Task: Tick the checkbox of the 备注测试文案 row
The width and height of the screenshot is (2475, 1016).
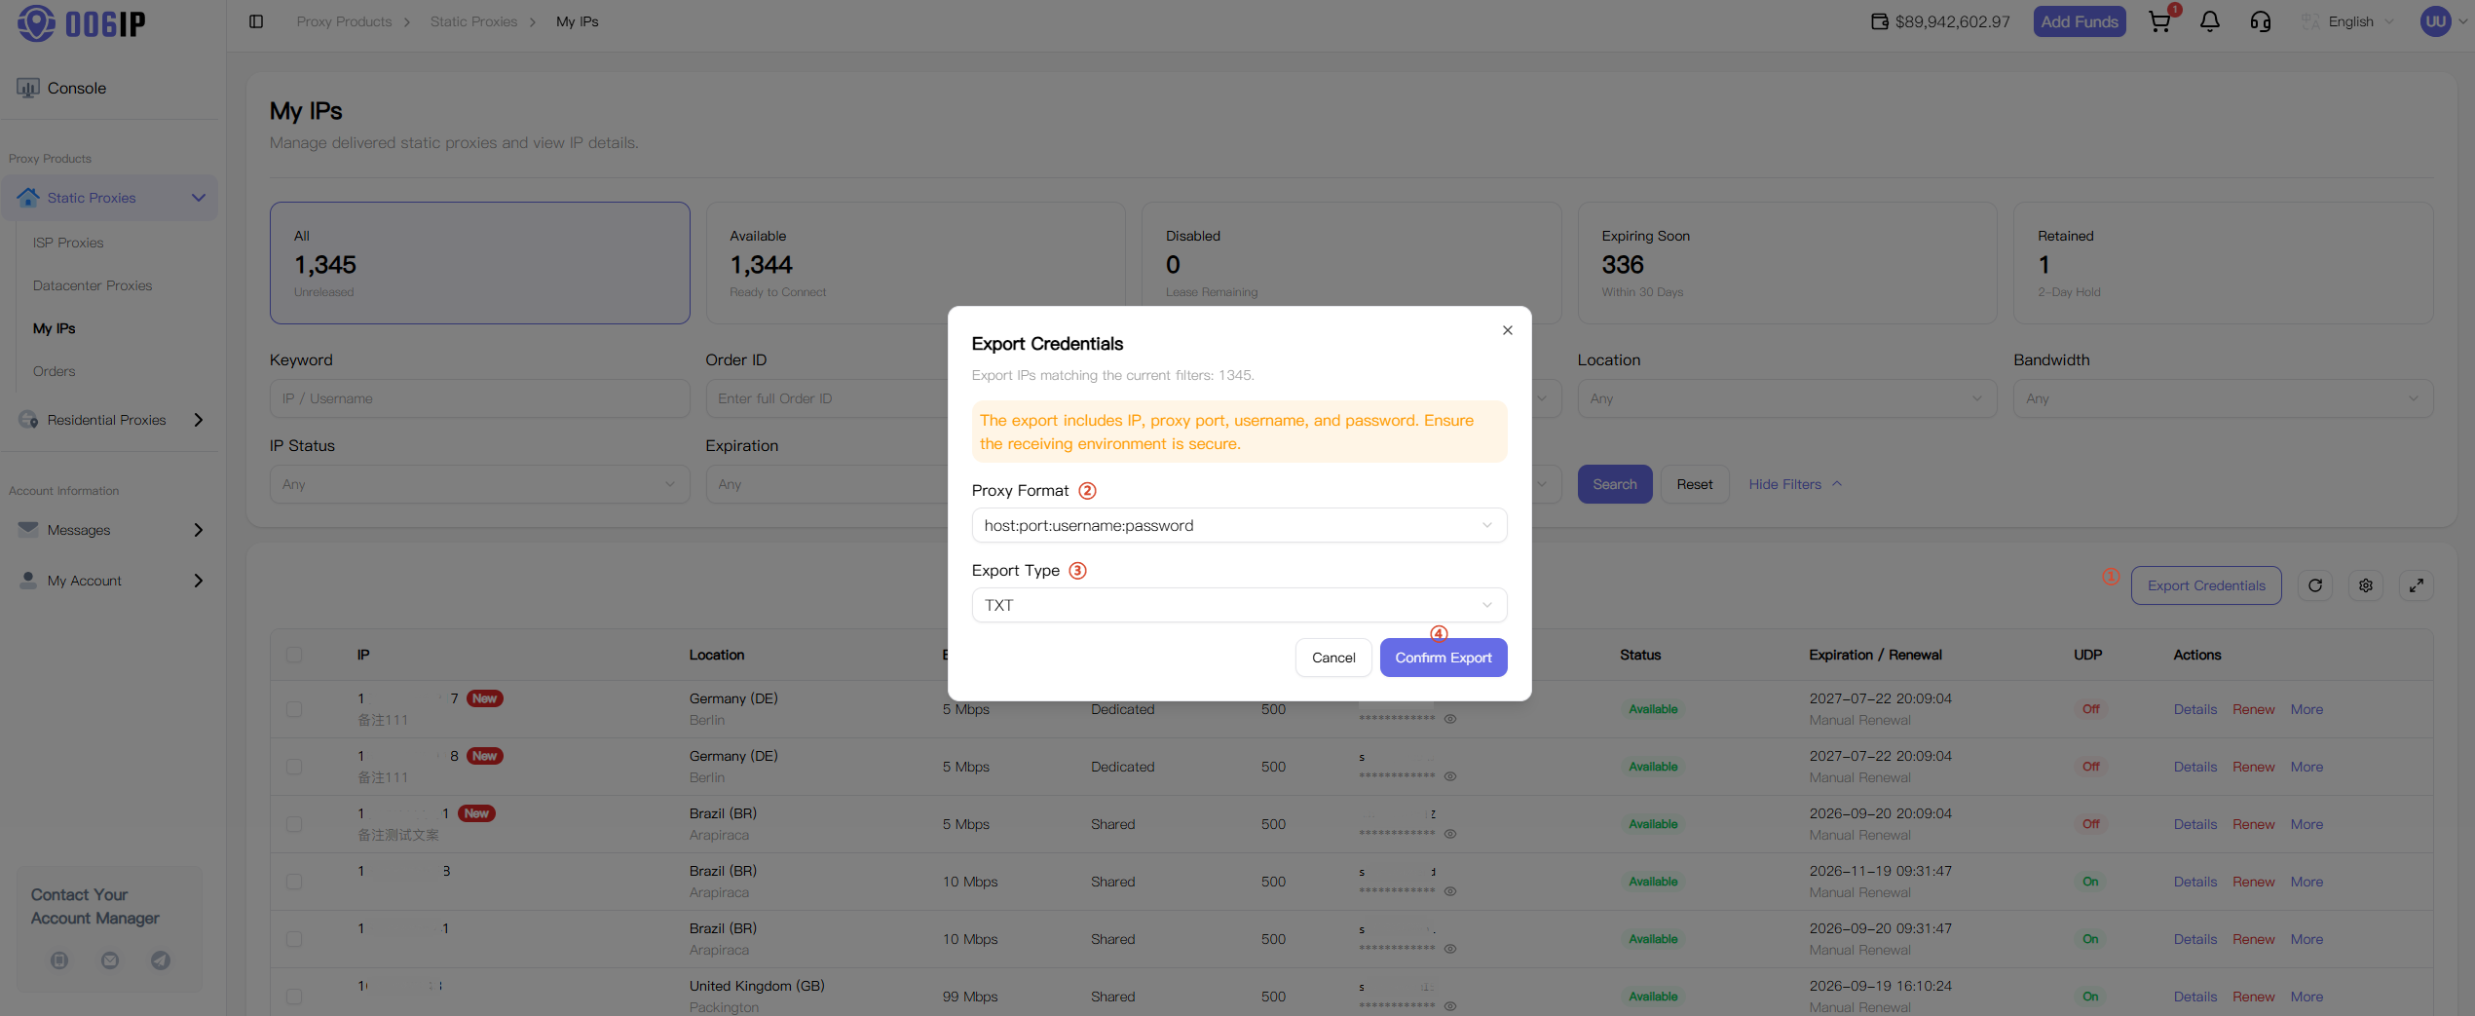Action: pos(294,824)
